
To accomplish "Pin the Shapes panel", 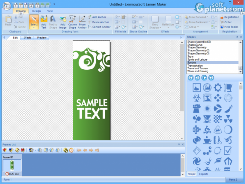I will [237, 37].
